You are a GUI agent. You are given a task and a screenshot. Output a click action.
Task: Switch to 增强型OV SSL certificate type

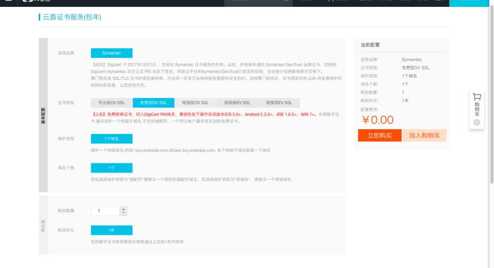195,102
